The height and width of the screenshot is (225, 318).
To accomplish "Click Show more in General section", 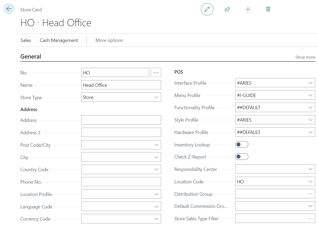I will coord(305,57).
